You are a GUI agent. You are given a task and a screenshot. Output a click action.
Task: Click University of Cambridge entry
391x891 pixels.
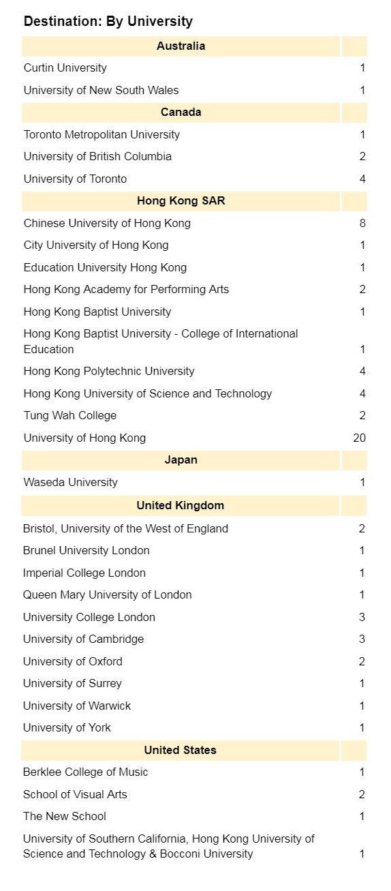pyautogui.click(x=83, y=639)
